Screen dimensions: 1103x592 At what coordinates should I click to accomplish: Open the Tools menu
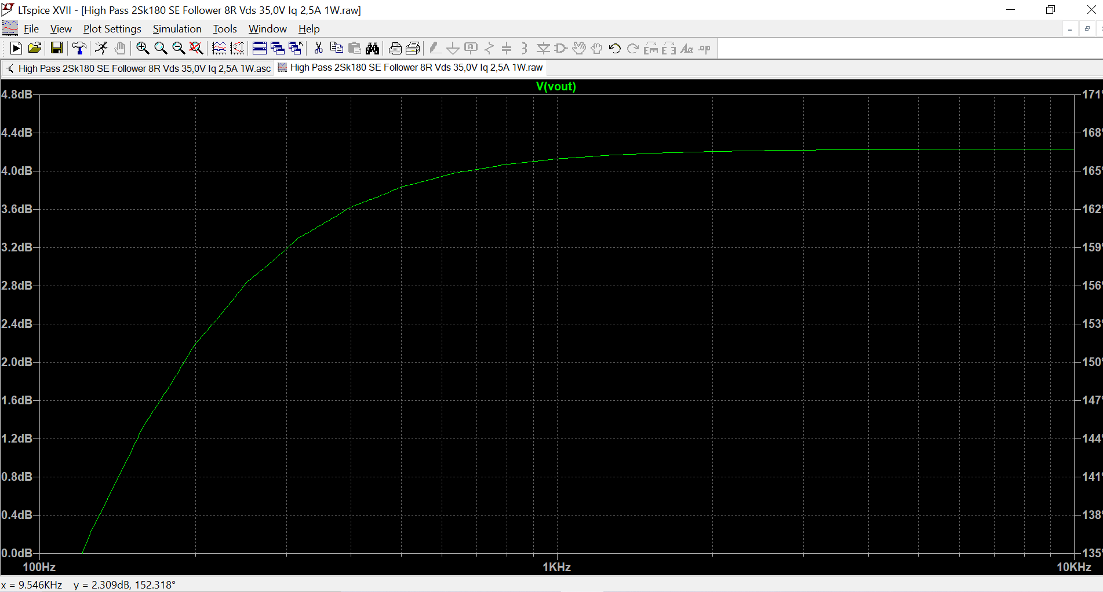[225, 29]
